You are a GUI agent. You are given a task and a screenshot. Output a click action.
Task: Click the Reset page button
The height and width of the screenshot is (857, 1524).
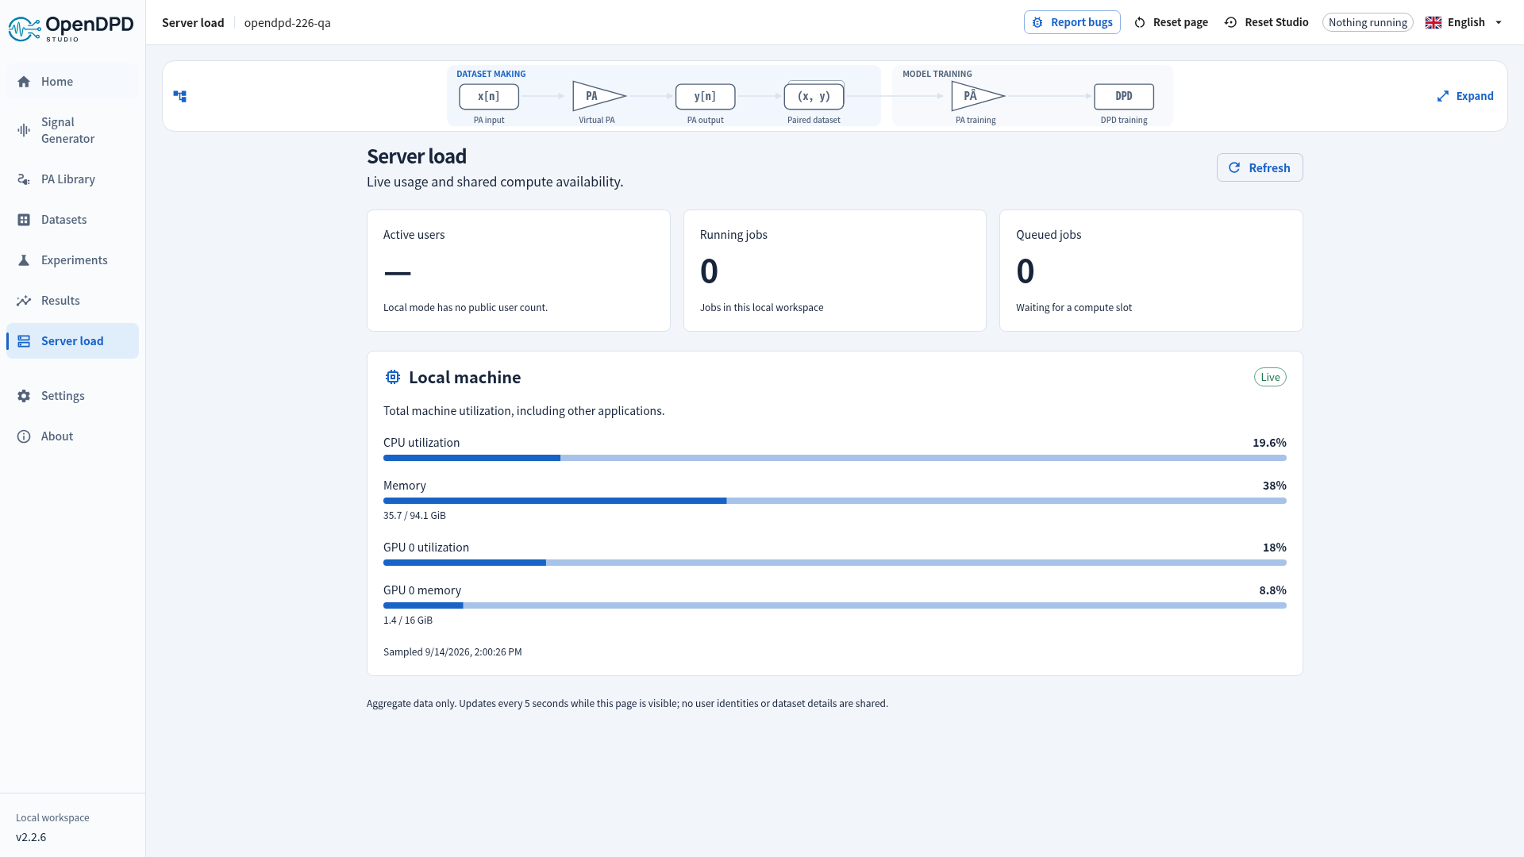pos(1171,22)
